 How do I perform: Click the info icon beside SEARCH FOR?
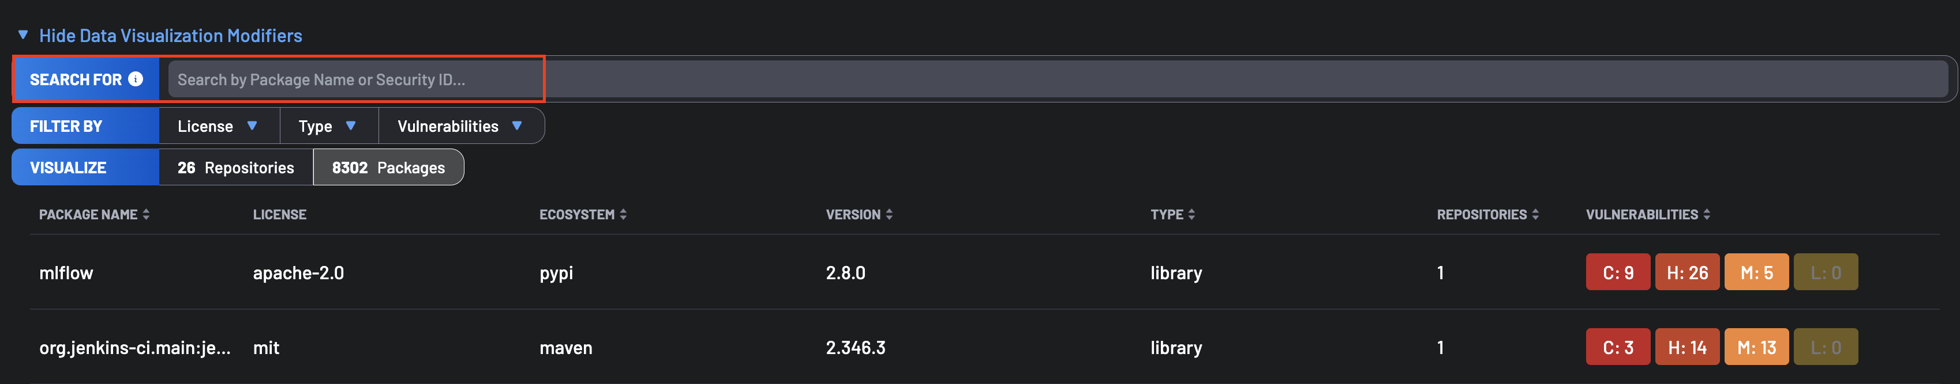point(136,79)
